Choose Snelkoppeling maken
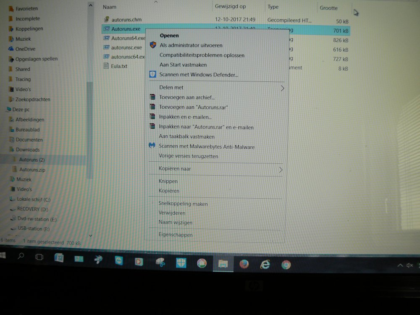The width and height of the screenshot is (420, 315). [x=183, y=204]
